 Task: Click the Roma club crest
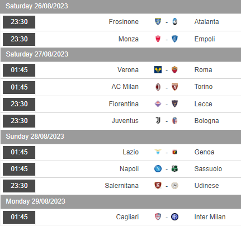[x=174, y=70]
